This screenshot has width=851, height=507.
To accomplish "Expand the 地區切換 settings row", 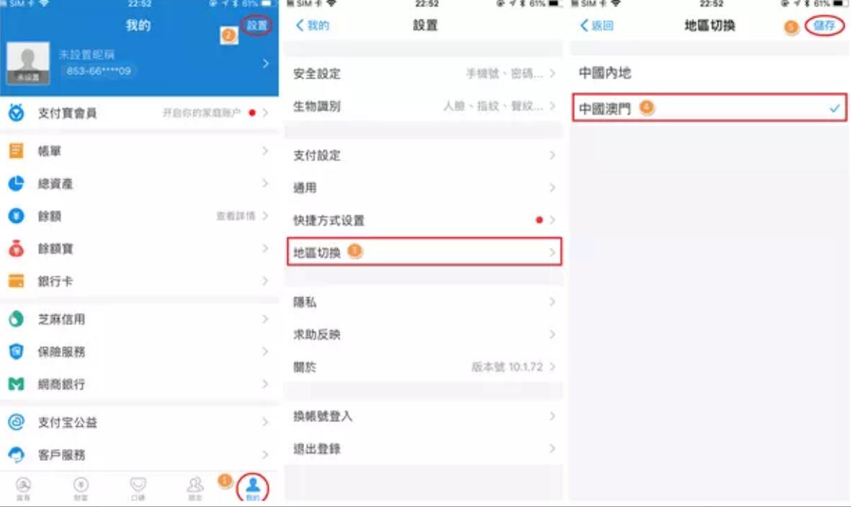I will click(424, 252).
